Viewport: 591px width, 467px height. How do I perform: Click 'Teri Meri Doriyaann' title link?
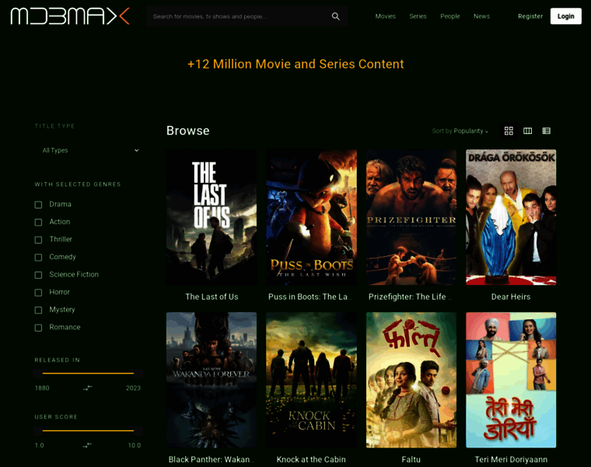[511, 459]
